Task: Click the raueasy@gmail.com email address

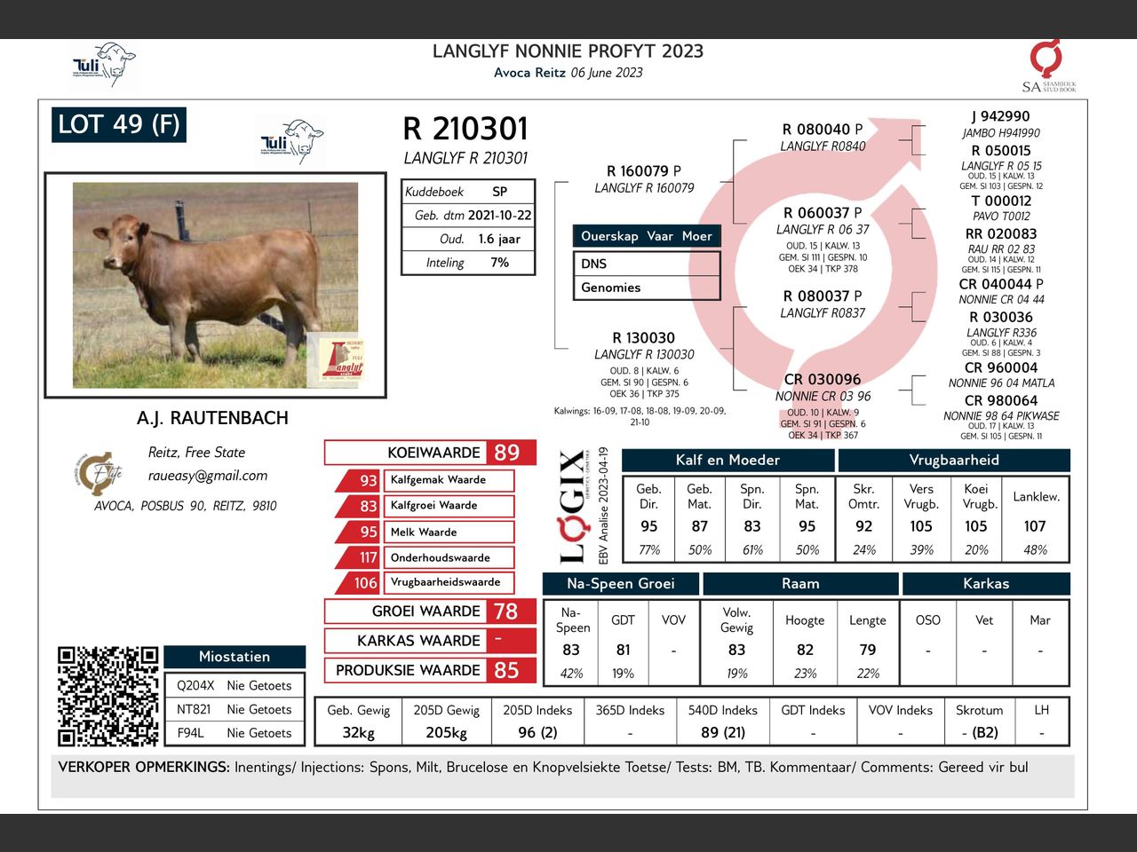Action: pos(208,476)
